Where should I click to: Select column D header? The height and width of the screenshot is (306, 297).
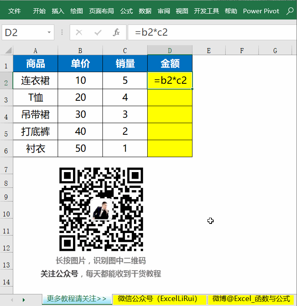170,51
